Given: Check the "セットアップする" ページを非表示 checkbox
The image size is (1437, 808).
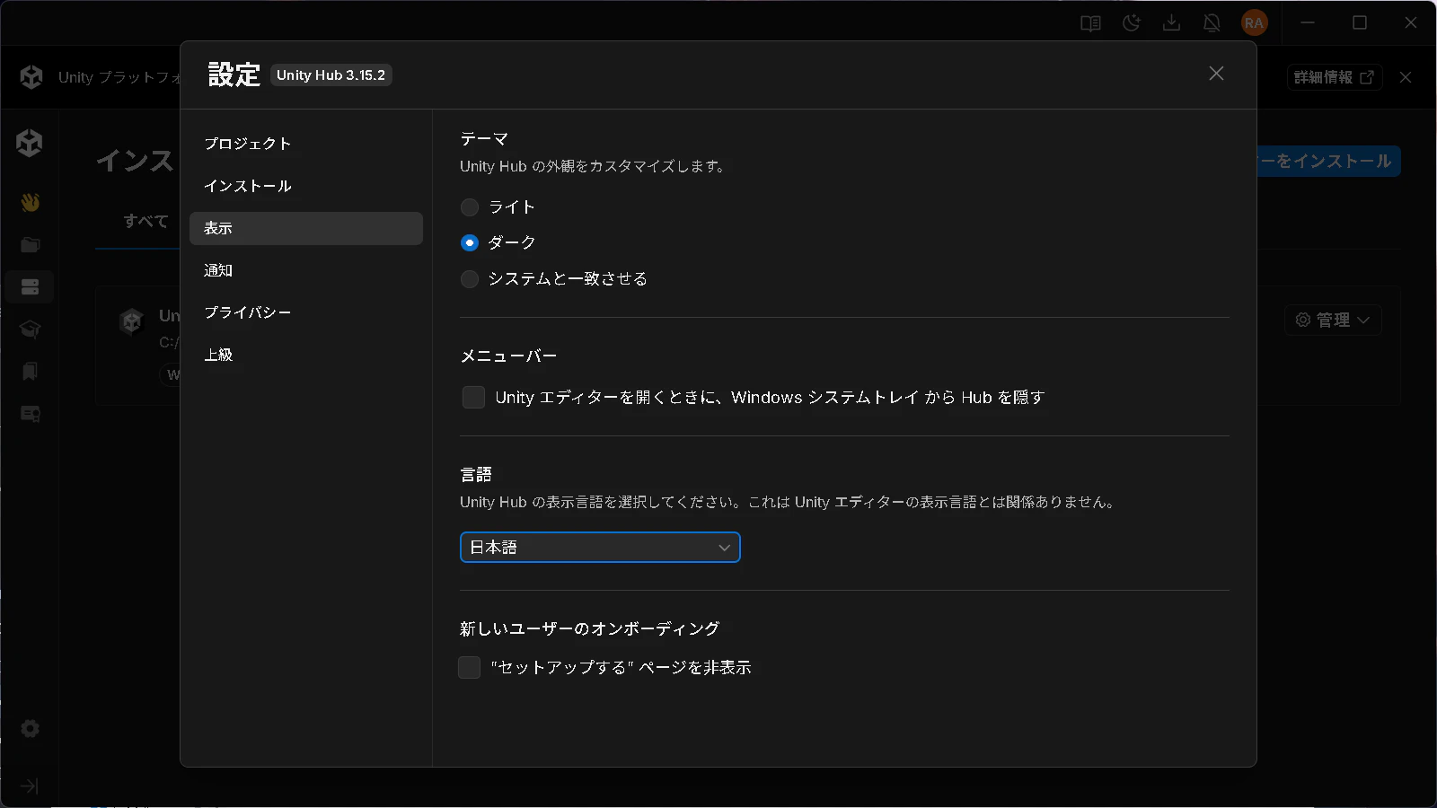Looking at the screenshot, I should point(470,668).
